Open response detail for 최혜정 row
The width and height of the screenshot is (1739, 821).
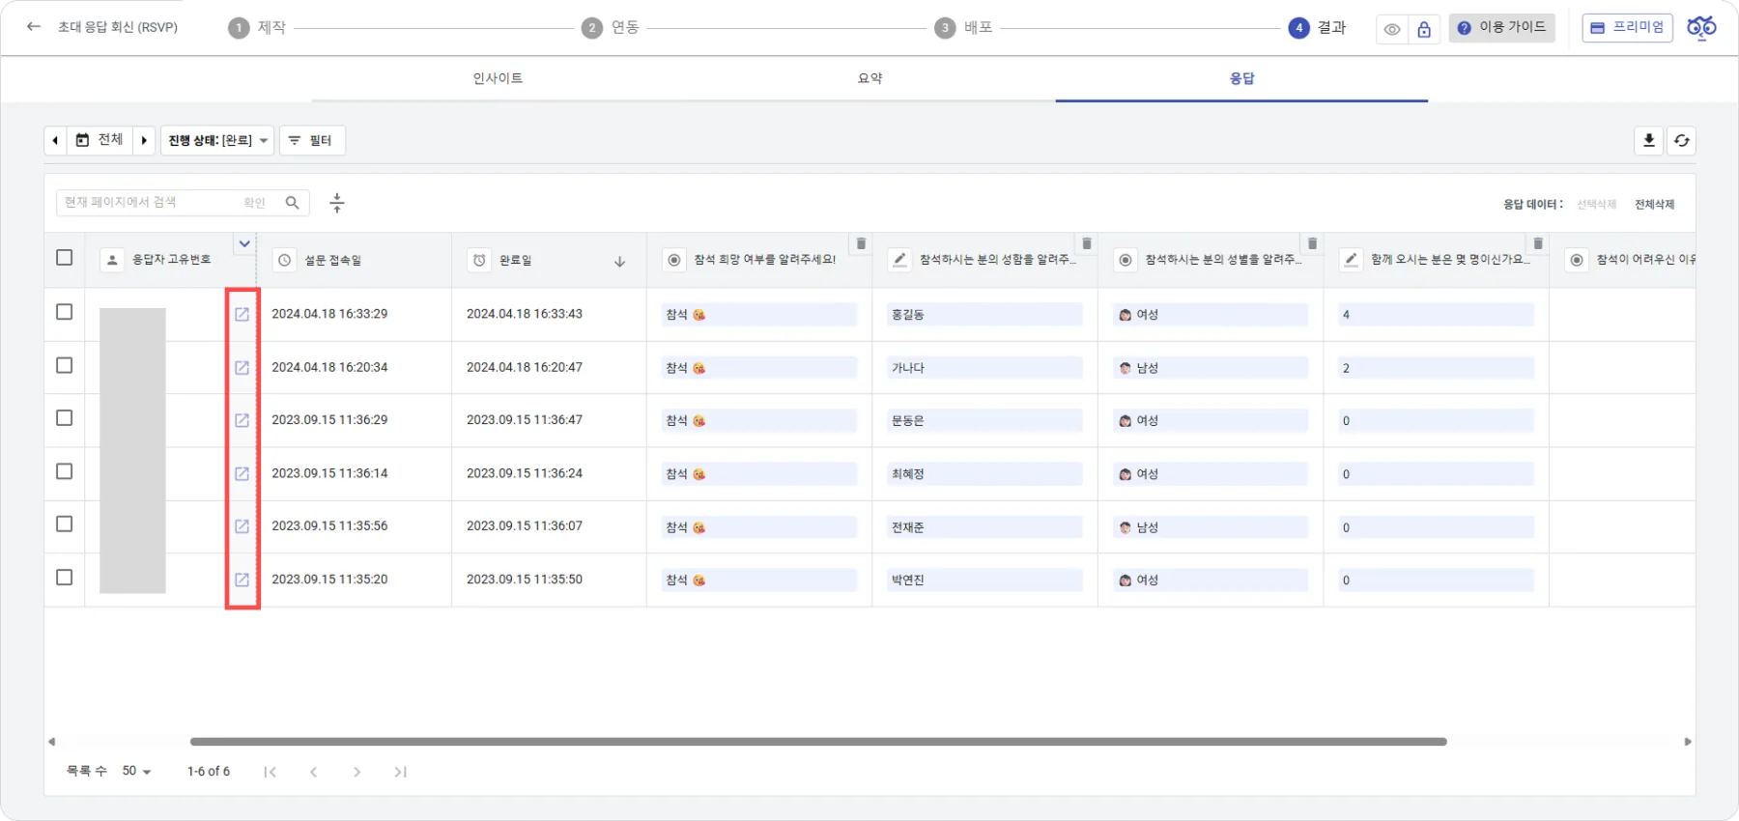[x=242, y=473]
